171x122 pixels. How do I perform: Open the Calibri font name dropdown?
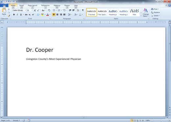[x=26, y=10]
